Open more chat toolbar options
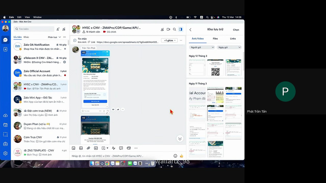The width and height of the screenshot is (326, 183). [136, 148]
